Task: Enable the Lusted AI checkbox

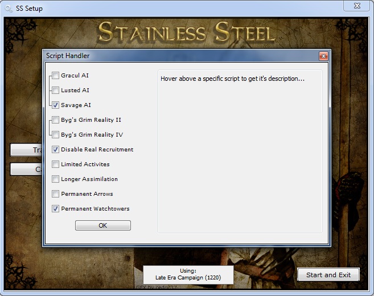Action: pyautogui.click(x=55, y=91)
